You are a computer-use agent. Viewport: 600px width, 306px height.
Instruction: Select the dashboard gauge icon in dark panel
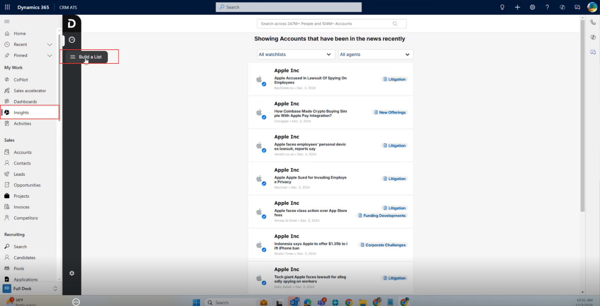tap(72, 40)
